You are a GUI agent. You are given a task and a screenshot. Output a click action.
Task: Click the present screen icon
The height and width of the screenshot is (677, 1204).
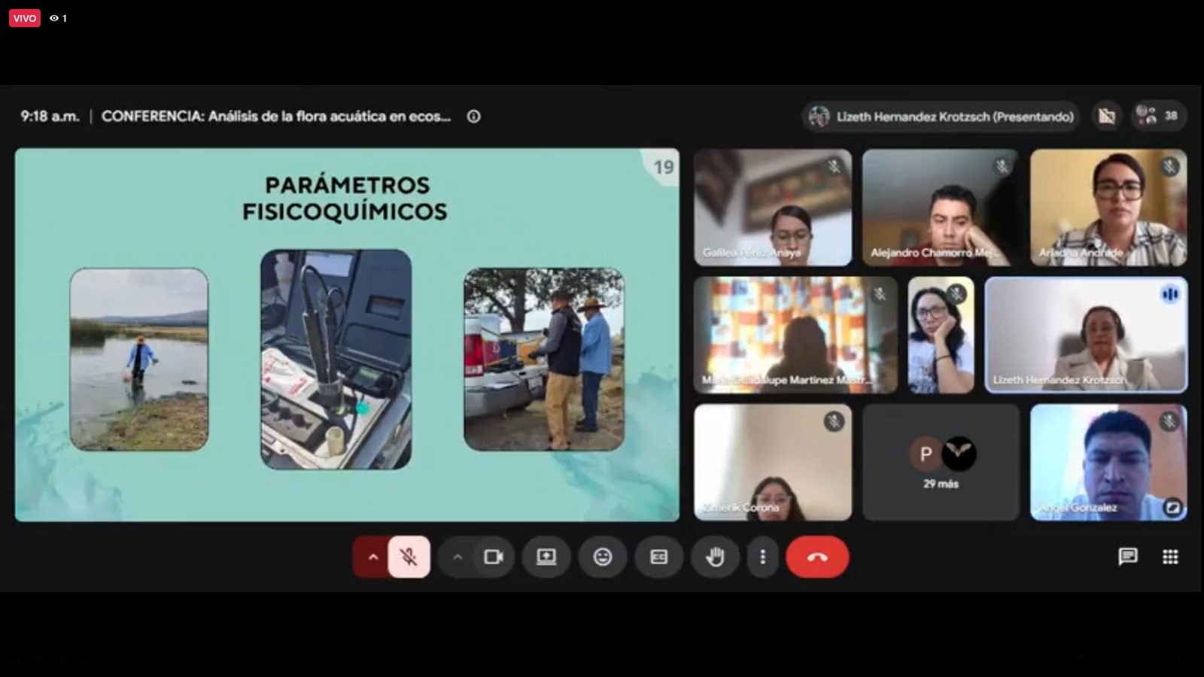546,557
